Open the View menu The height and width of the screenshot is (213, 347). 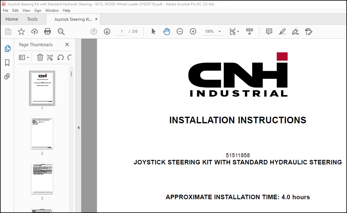[26, 10]
